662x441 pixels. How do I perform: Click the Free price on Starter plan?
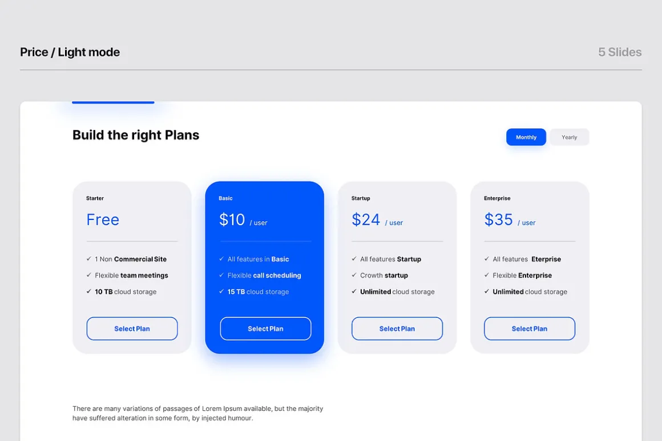[x=103, y=220]
